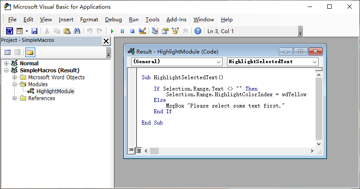The width and height of the screenshot is (360, 189).
Task: Open VBA Help question mark icon
Action: pos(198,31)
